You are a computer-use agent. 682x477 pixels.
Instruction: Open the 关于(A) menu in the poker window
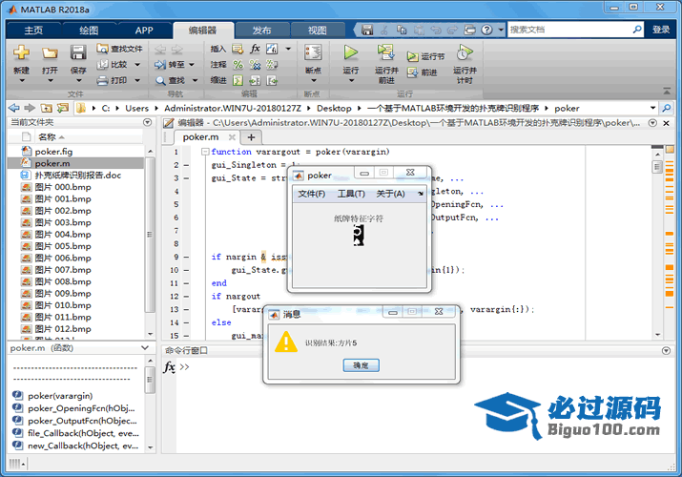point(390,194)
